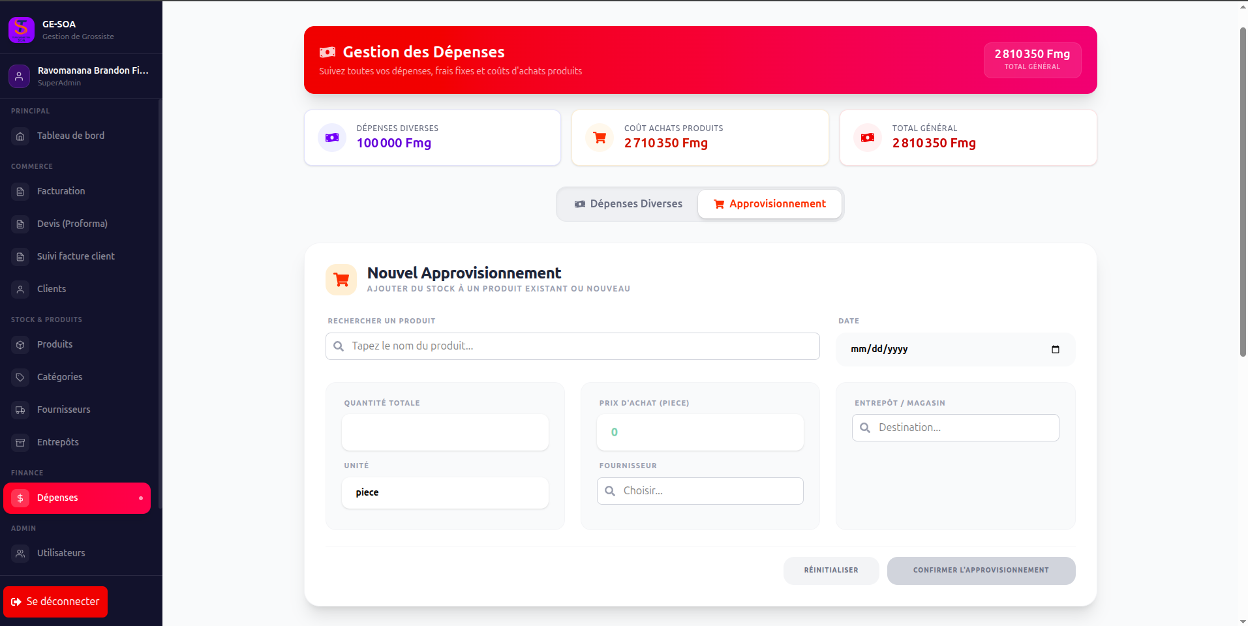Select the Approvisionnement tab
Screen dimensions: 1248x626
(x=770, y=204)
